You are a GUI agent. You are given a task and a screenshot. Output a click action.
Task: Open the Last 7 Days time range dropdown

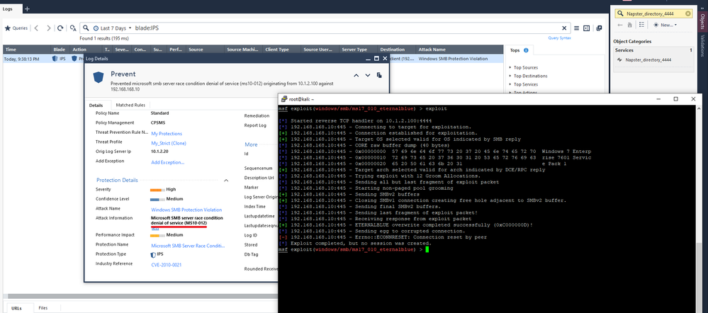pyautogui.click(x=113, y=28)
